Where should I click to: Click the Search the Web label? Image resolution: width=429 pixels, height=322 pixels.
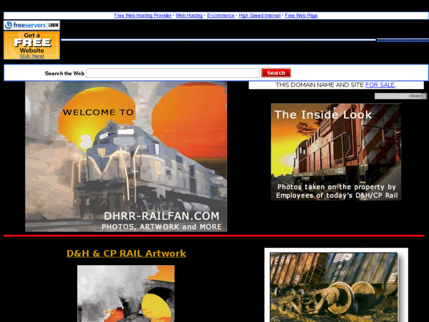64,73
